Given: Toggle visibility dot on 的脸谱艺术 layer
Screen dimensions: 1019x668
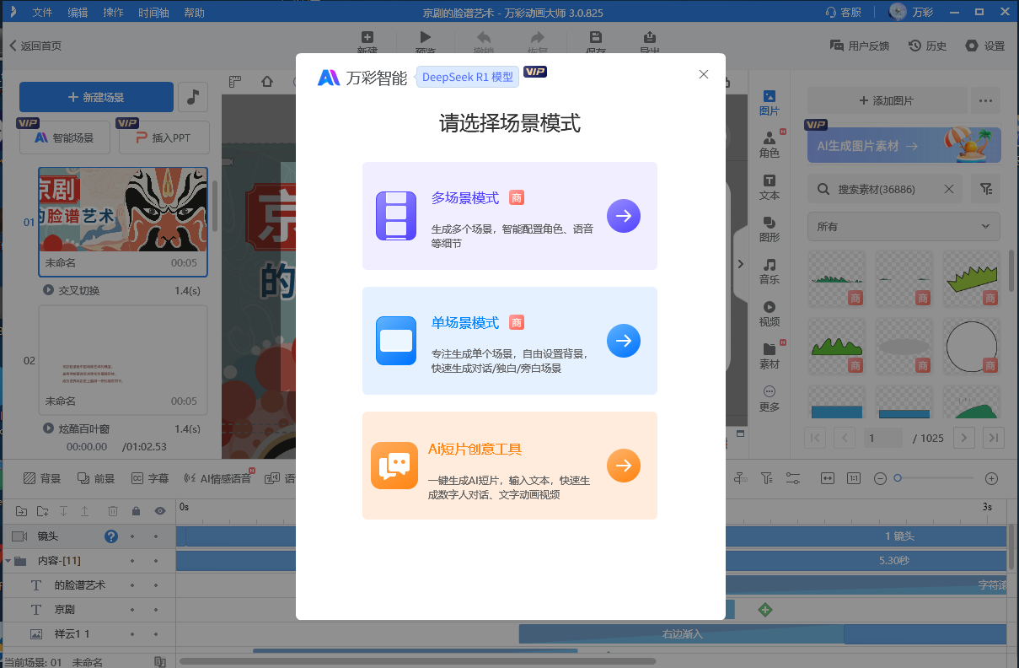Looking at the screenshot, I should 156,584.
